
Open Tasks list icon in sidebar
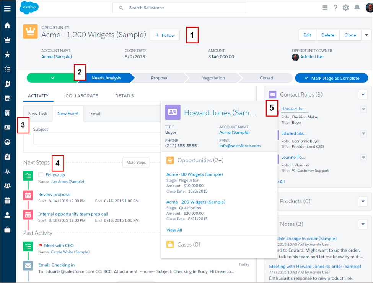[x=7, y=69]
